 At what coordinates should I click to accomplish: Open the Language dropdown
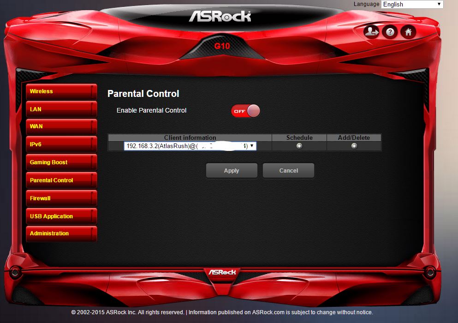coord(412,4)
